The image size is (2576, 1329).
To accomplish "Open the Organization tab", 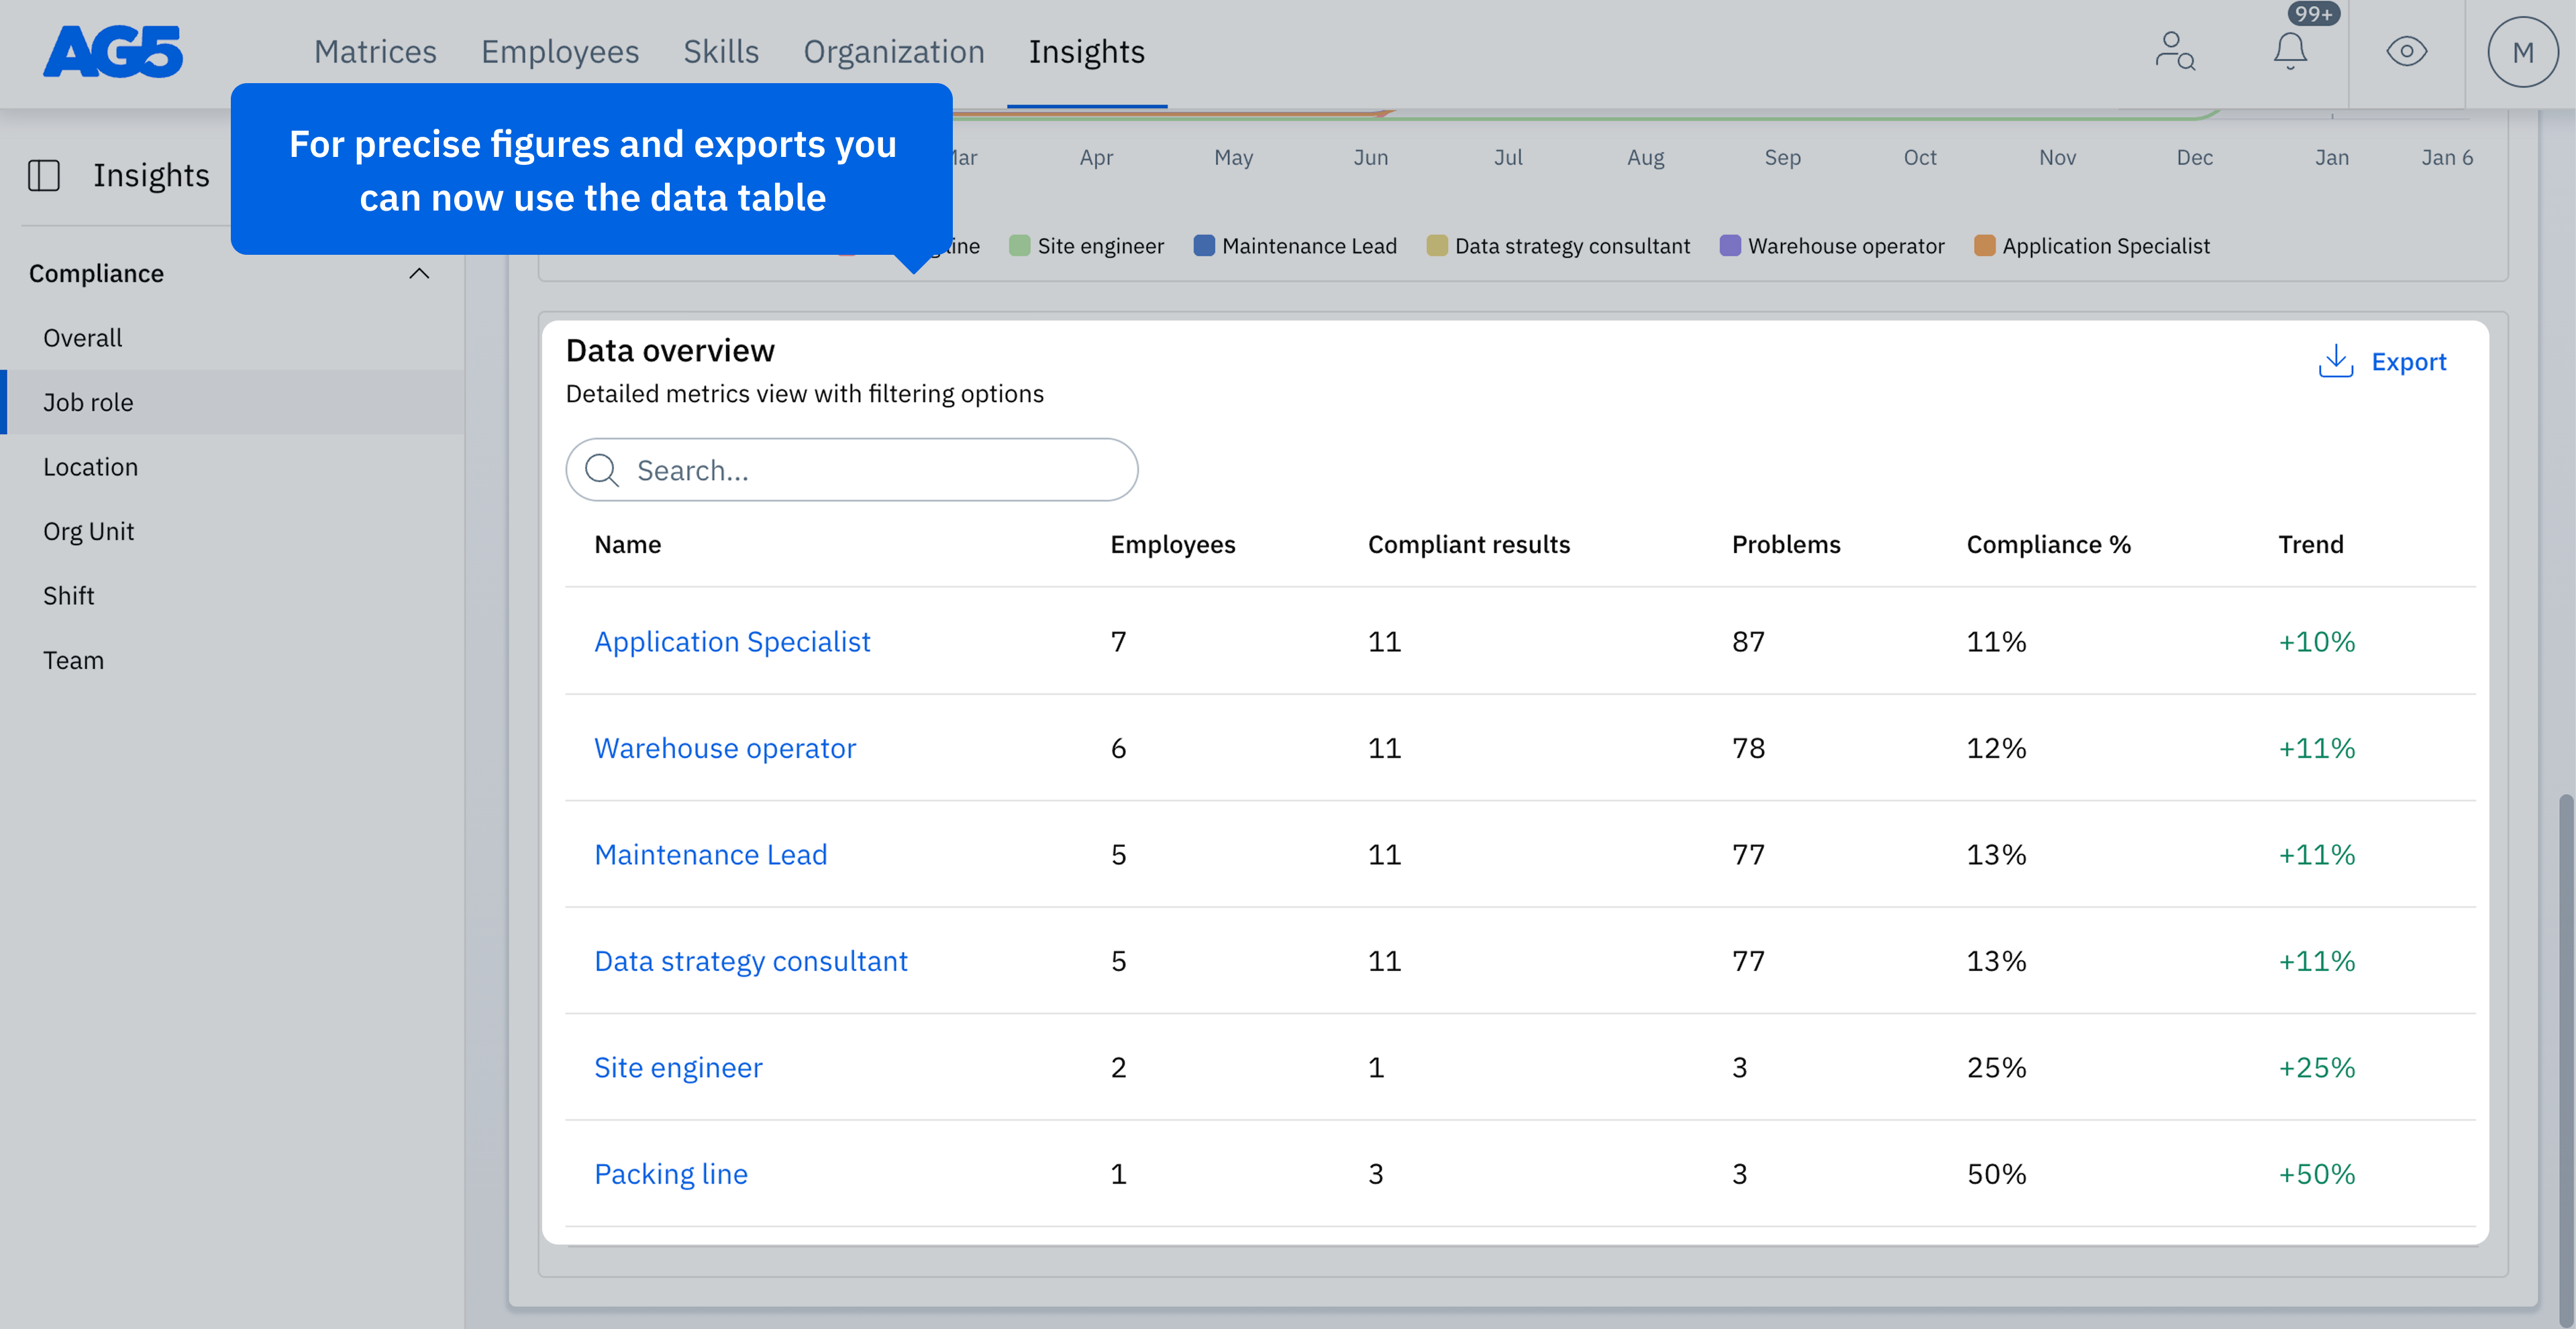I will point(894,52).
